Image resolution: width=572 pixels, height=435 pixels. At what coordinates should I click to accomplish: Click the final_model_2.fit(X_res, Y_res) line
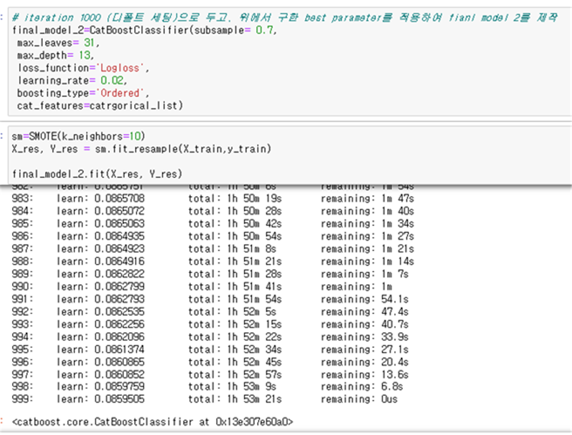click(97, 174)
